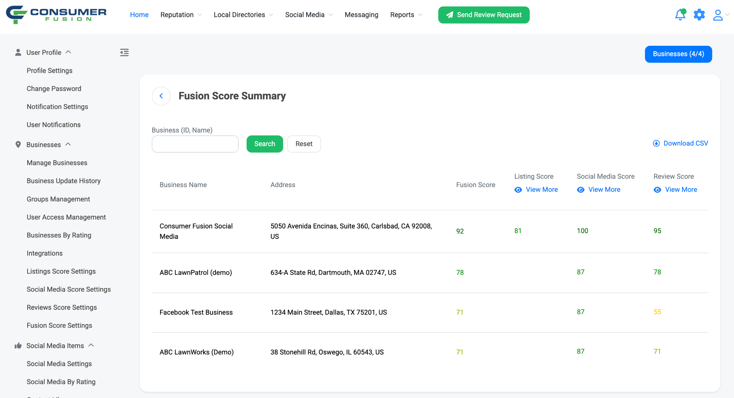Click Fusion Score 92 for Consumer Fusion
734x398 pixels.
coord(460,231)
